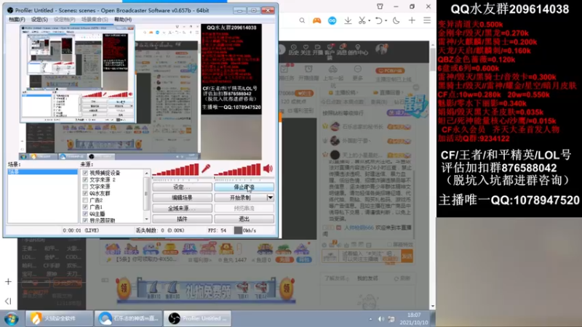Expand the system tray hidden icons arrow
Image resolution: width=582 pixels, height=327 pixels.
370,319
